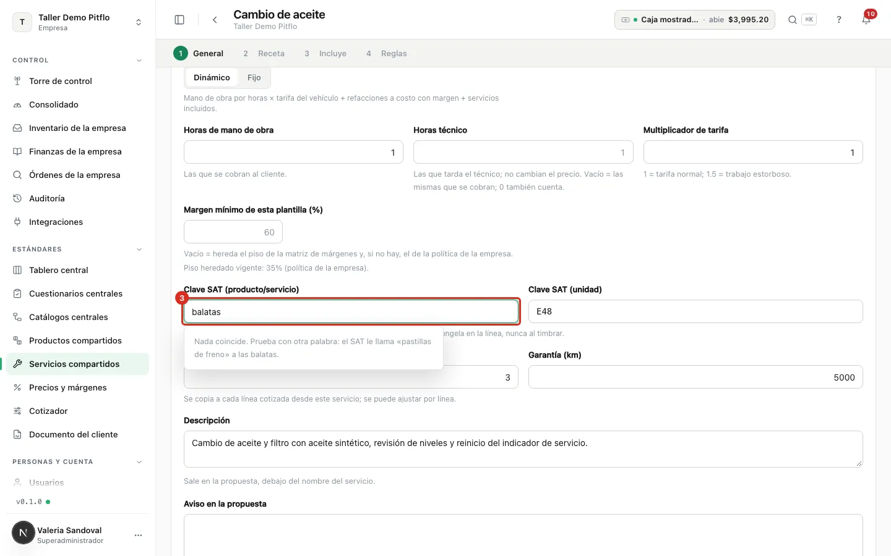Open Documento del cliente in the sidebar
Image resolution: width=891 pixels, height=556 pixels.
pos(78,434)
